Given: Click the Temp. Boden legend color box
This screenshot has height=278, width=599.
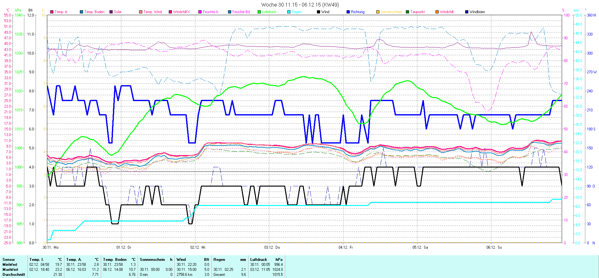Looking at the screenshot, I should click(x=81, y=12).
